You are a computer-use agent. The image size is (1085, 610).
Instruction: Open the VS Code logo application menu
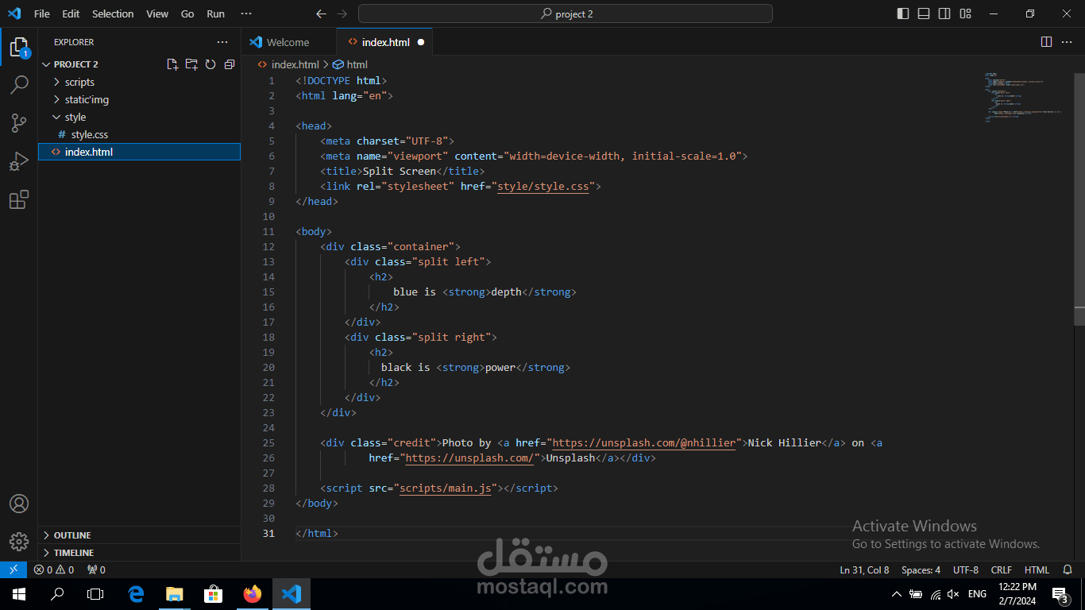click(14, 14)
